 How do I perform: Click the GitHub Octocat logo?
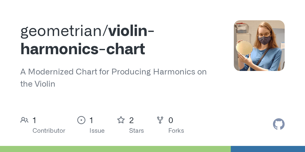coord(279,124)
